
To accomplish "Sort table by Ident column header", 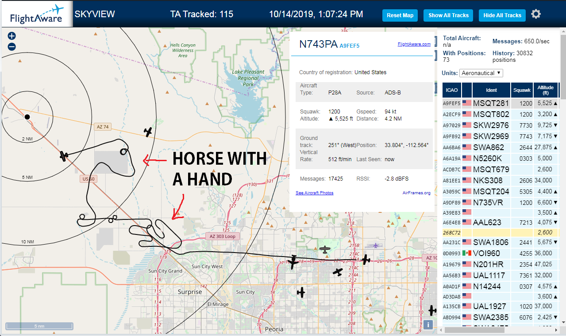I will (491, 90).
